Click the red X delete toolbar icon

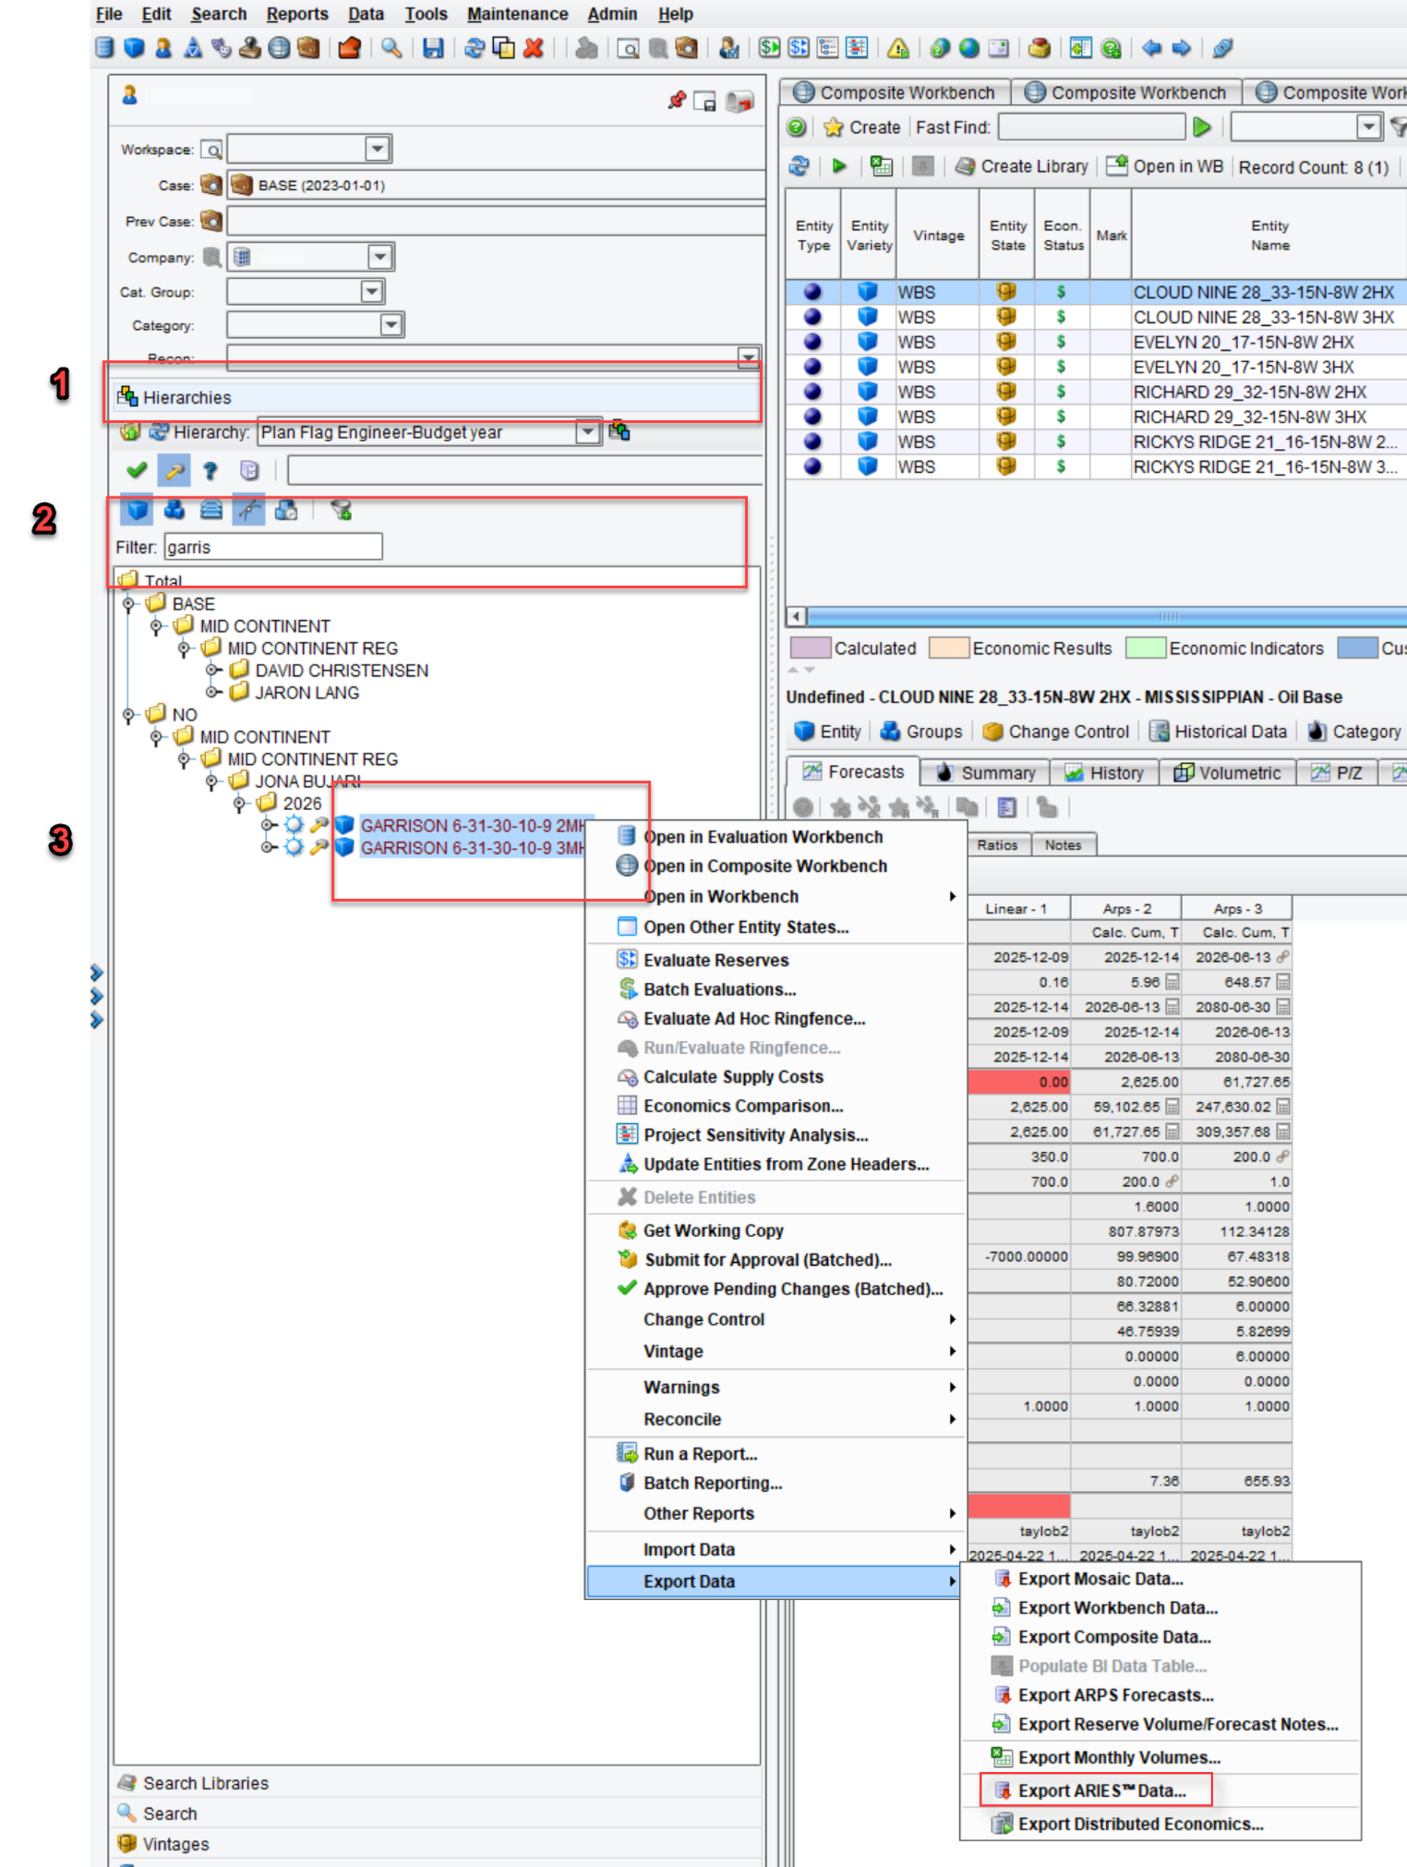[533, 48]
